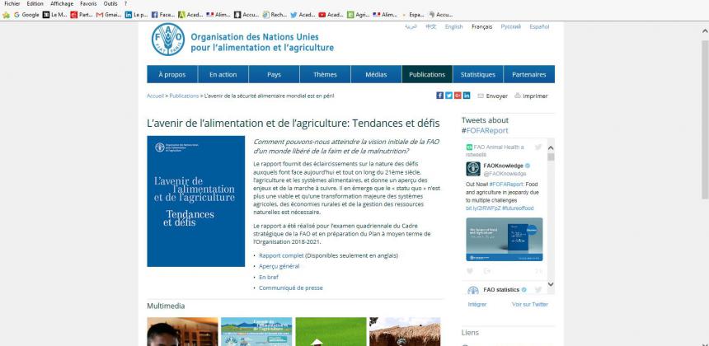Switch language to Arabic
This screenshot has height=346, width=709.
411,26
